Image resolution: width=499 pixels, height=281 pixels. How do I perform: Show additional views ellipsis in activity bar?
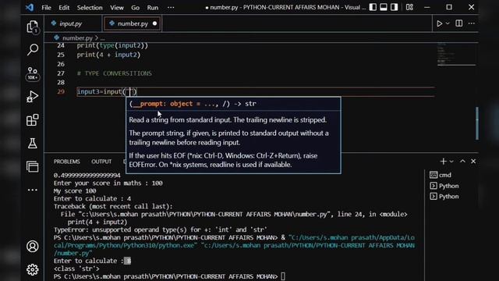[x=33, y=190]
